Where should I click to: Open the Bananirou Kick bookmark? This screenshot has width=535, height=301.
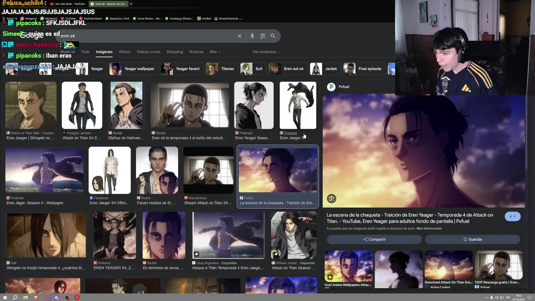click(x=117, y=18)
